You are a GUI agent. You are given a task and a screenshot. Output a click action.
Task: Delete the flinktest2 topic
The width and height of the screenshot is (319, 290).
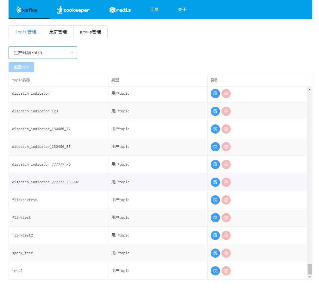(226, 235)
